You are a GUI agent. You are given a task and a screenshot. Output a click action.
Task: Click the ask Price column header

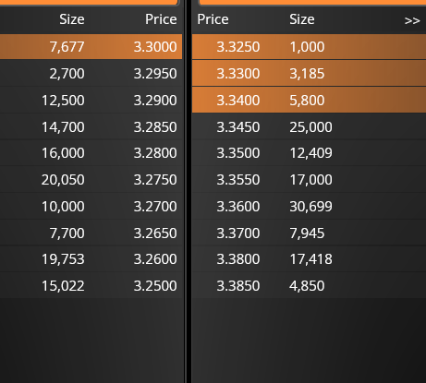click(x=213, y=19)
